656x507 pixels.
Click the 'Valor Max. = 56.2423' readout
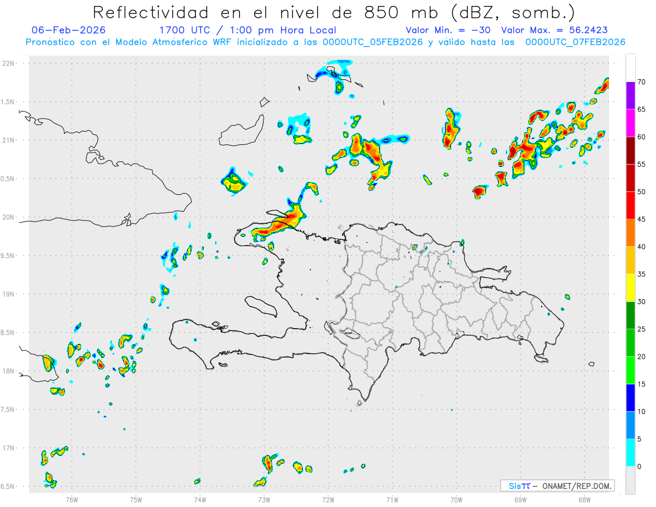tap(554, 30)
